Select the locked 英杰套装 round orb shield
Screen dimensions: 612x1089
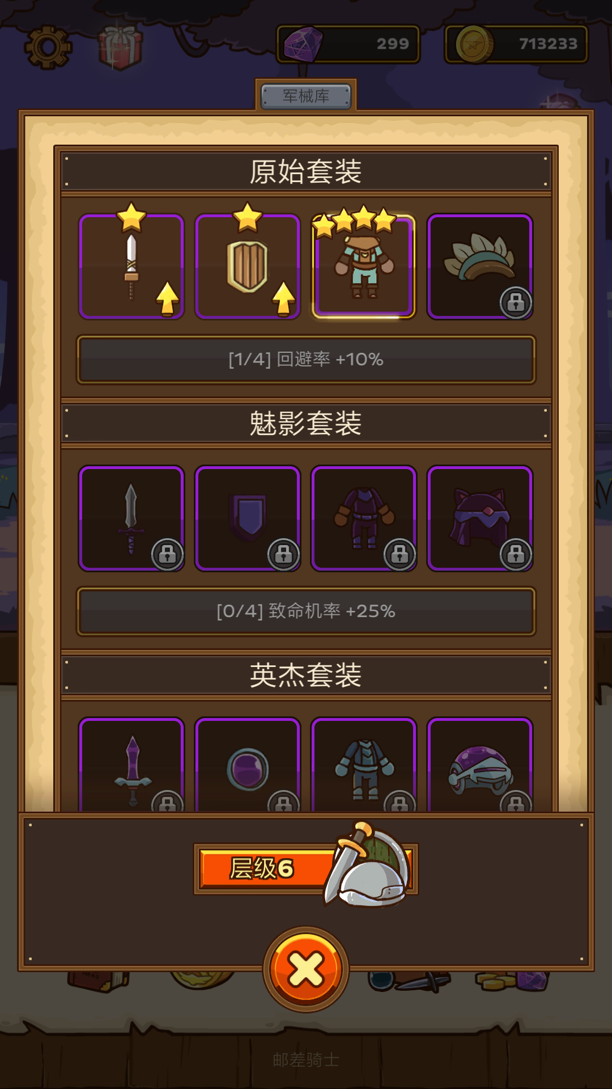pyautogui.click(x=248, y=765)
